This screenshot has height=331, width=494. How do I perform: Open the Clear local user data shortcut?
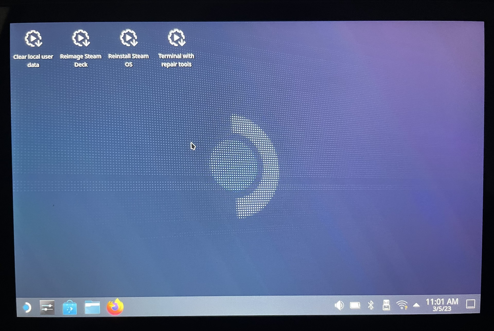[x=33, y=39]
